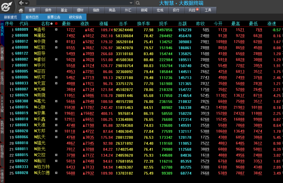Screen dimensions: 283x183
Task: Click the marker icon on N杭可 row
Action: point(56,77)
